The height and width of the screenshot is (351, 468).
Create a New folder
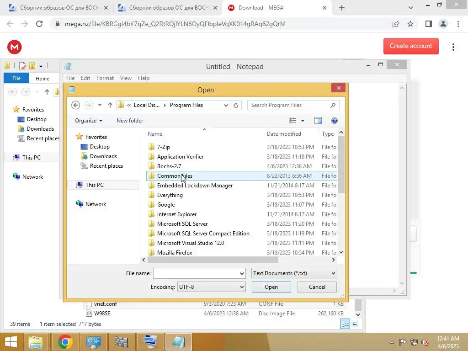coord(130,121)
